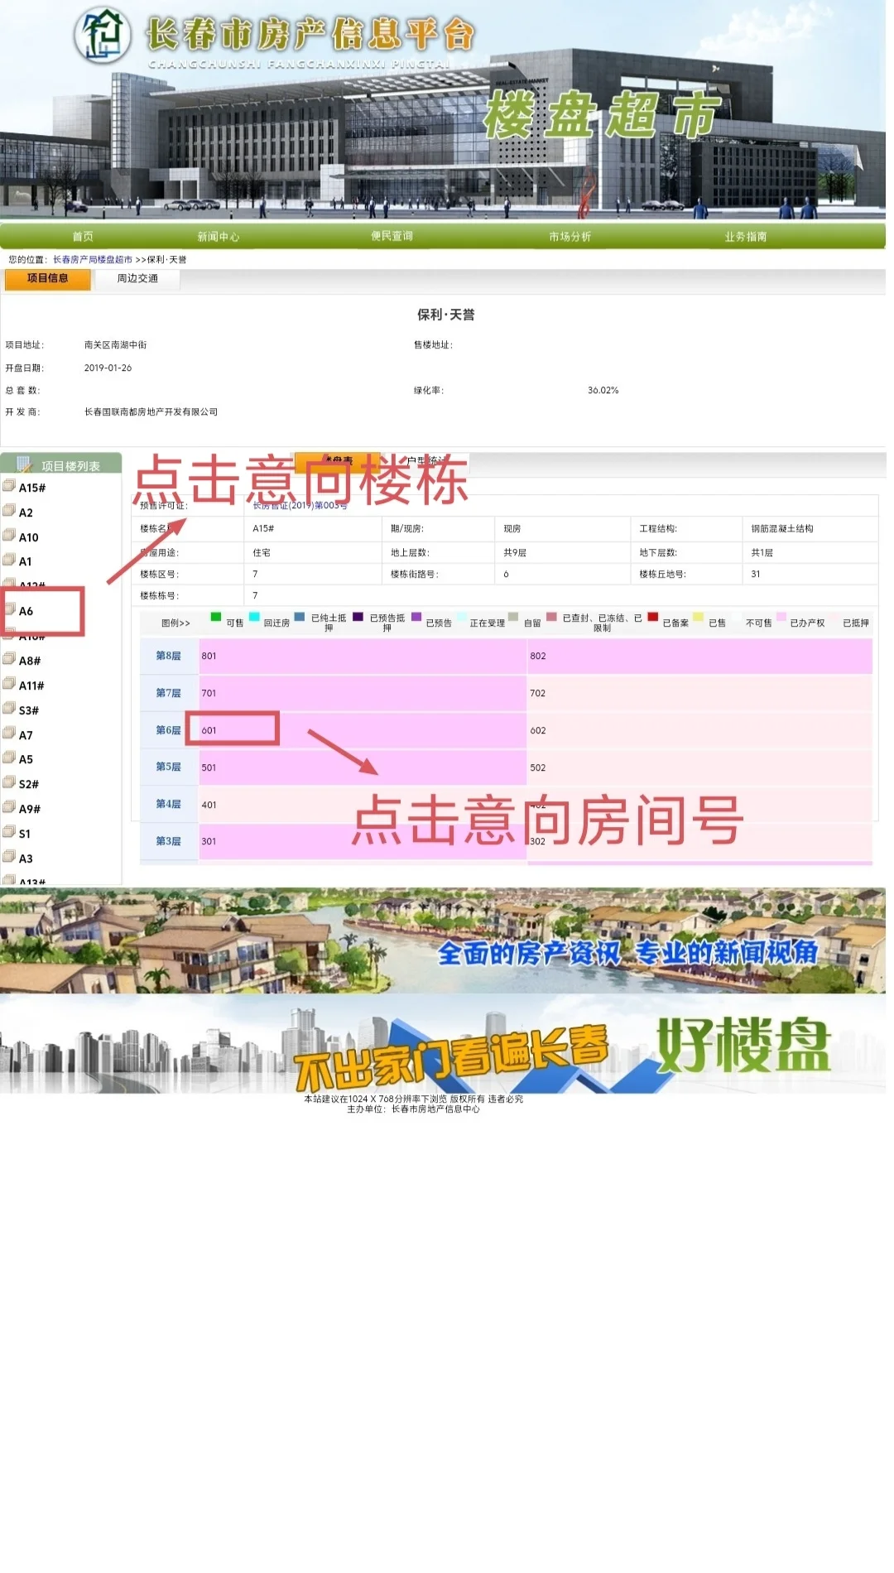Click the opening date 2019-01-26
The height and width of the screenshot is (1573, 894).
108,368
